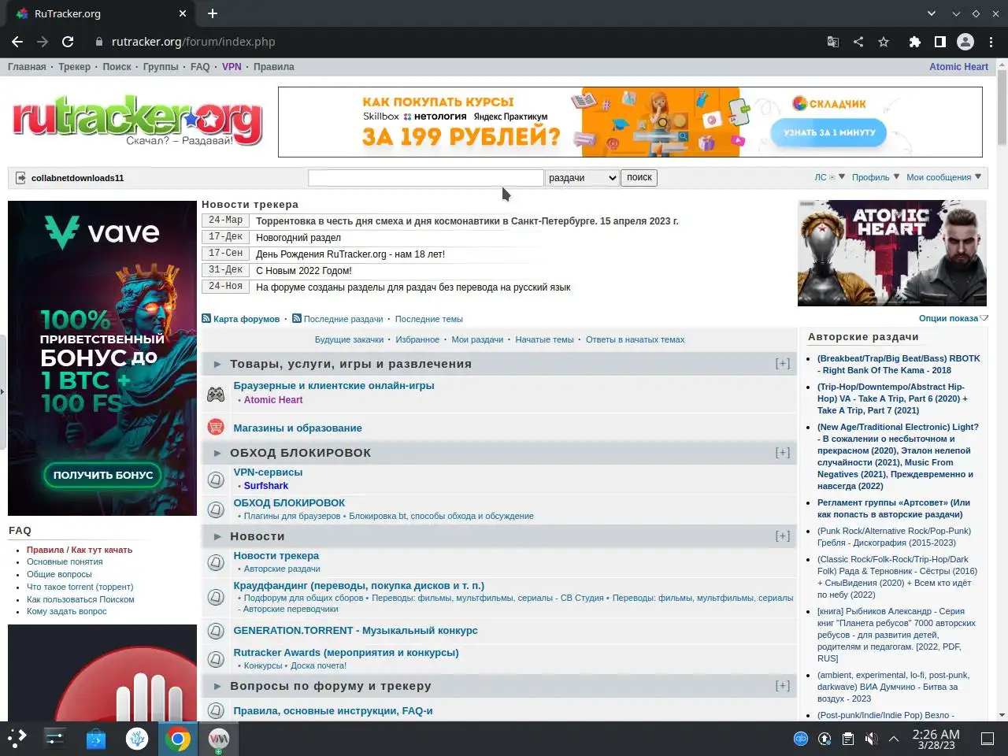Viewport: 1008px width, 756px height.
Task: Click RSS icon beside Последние раздачи
Action: coord(297,318)
